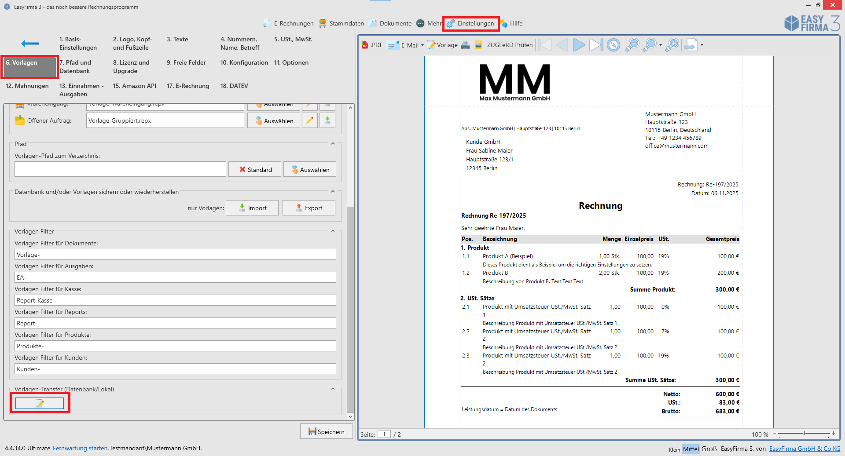Zoom in with the plus magnifier
845x456 pixels.
(x=672, y=45)
